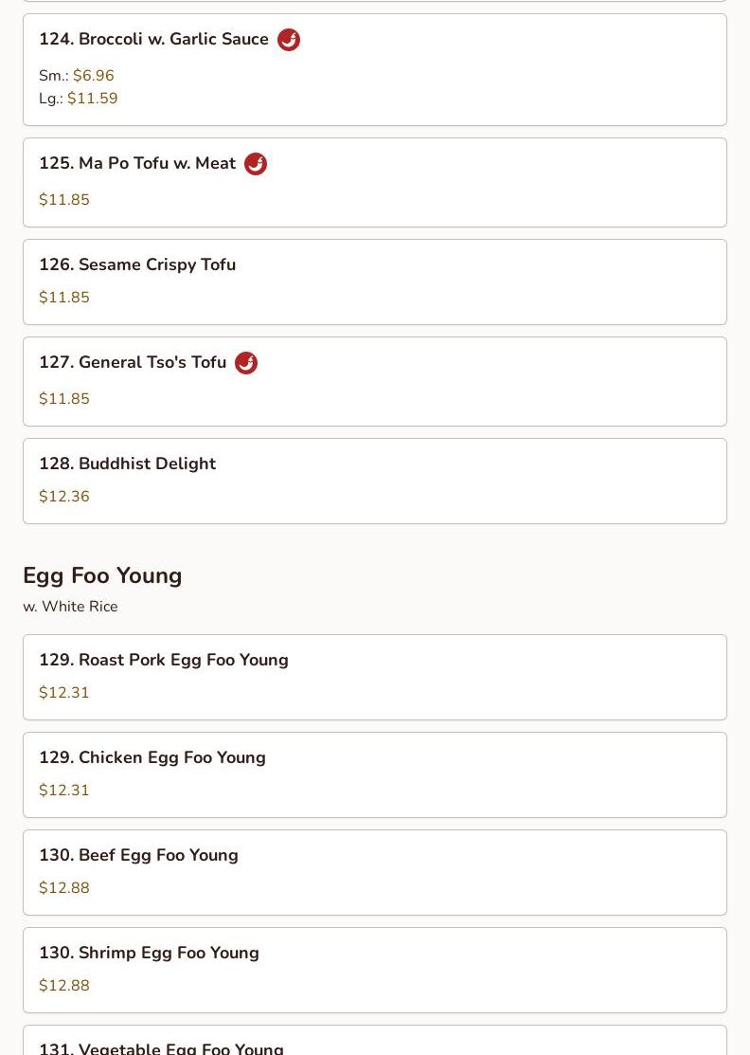Screen dimensions: 750x1055
Task: Open 124. Broccoli w. Garlic Sauce item
Action: 153,40
